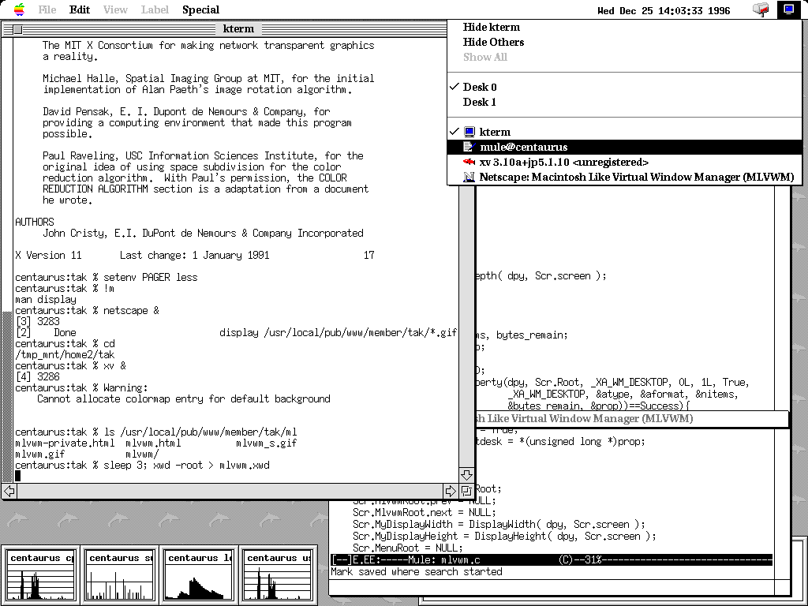Choose Hide kterm from the menu
The image size is (808, 606).
pyautogui.click(x=492, y=27)
